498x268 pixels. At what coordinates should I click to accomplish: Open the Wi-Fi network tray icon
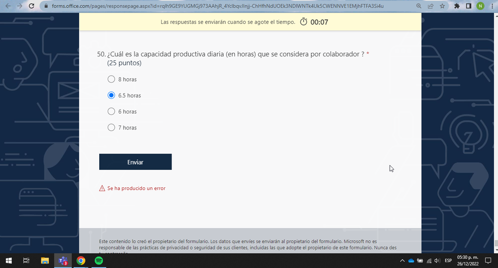tap(429, 261)
